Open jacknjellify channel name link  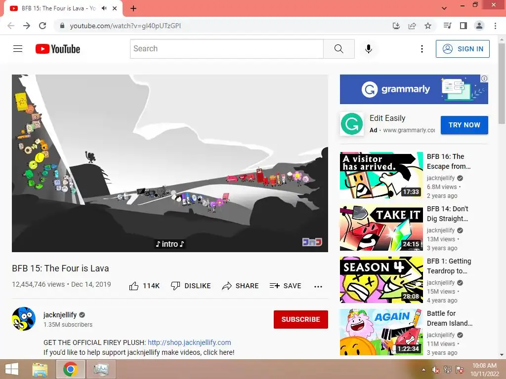tap(60, 315)
